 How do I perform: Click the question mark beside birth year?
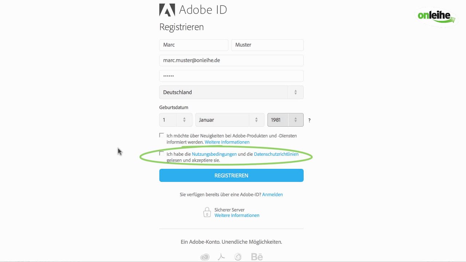[309, 120]
